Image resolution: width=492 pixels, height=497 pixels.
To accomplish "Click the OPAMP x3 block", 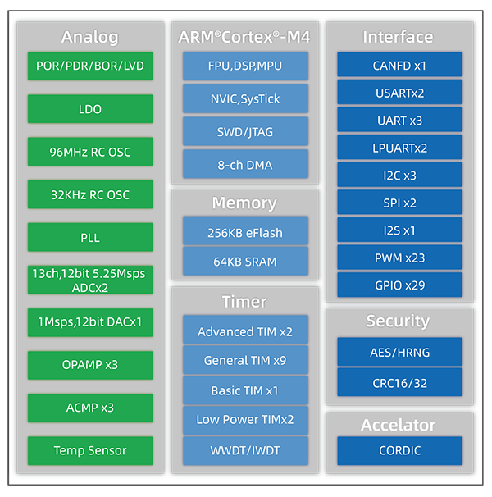I will click(x=90, y=365).
